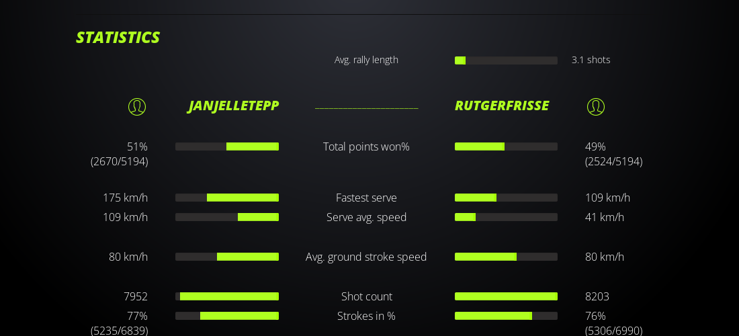Open the RUTGERFRISSE player name link
Image resolution: width=739 pixels, height=336 pixels.
point(502,106)
